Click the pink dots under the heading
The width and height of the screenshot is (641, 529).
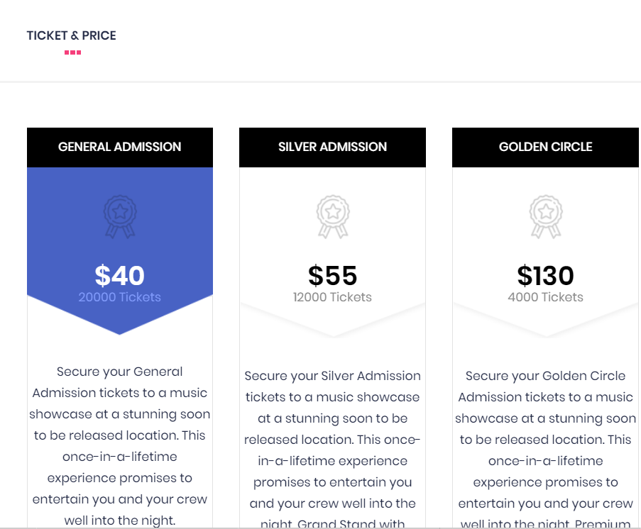tap(73, 52)
